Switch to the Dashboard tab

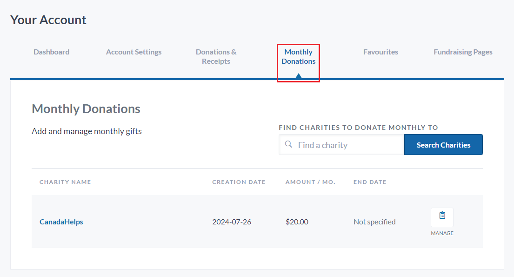coord(51,52)
